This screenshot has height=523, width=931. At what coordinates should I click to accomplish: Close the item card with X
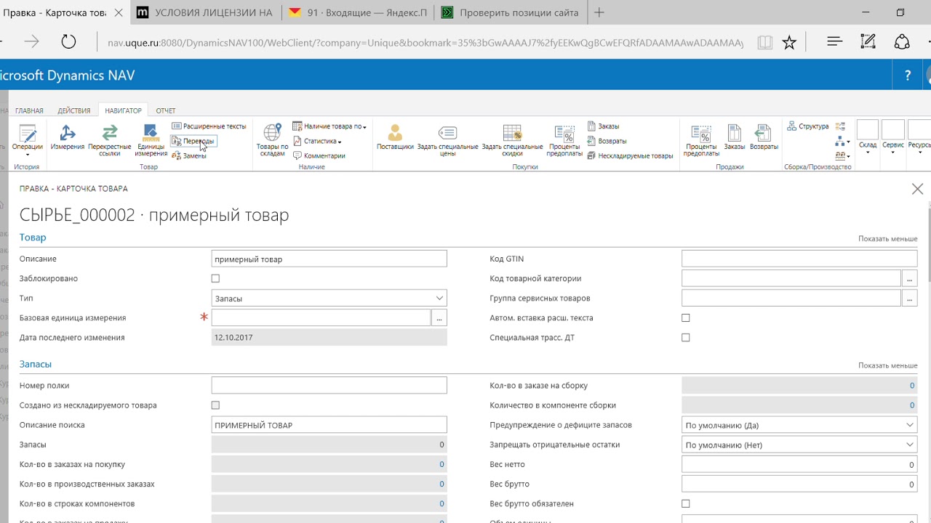pyautogui.click(x=917, y=189)
